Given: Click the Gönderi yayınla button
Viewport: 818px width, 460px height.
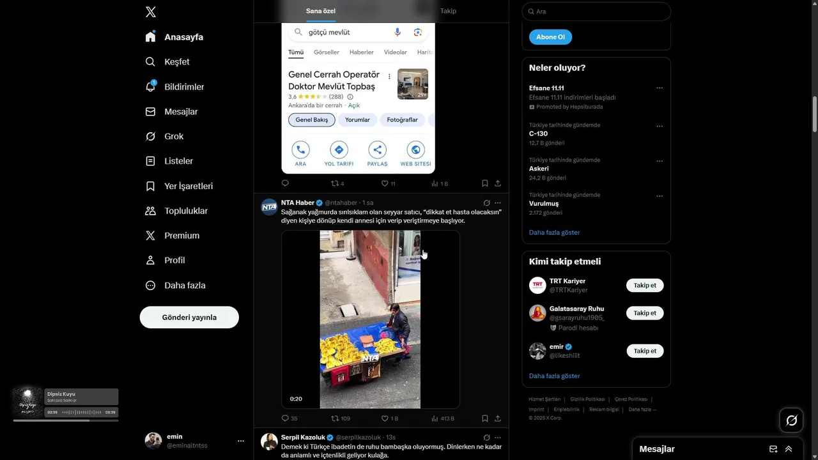Looking at the screenshot, I should [189, 318].
